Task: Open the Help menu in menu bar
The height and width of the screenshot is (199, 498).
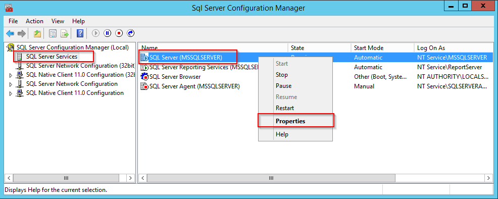Action: pyautogui.click(x=78, y=21)
